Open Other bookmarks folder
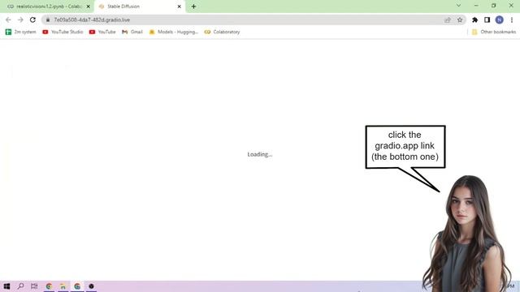The image size is (520, 292). coord(494,32)
